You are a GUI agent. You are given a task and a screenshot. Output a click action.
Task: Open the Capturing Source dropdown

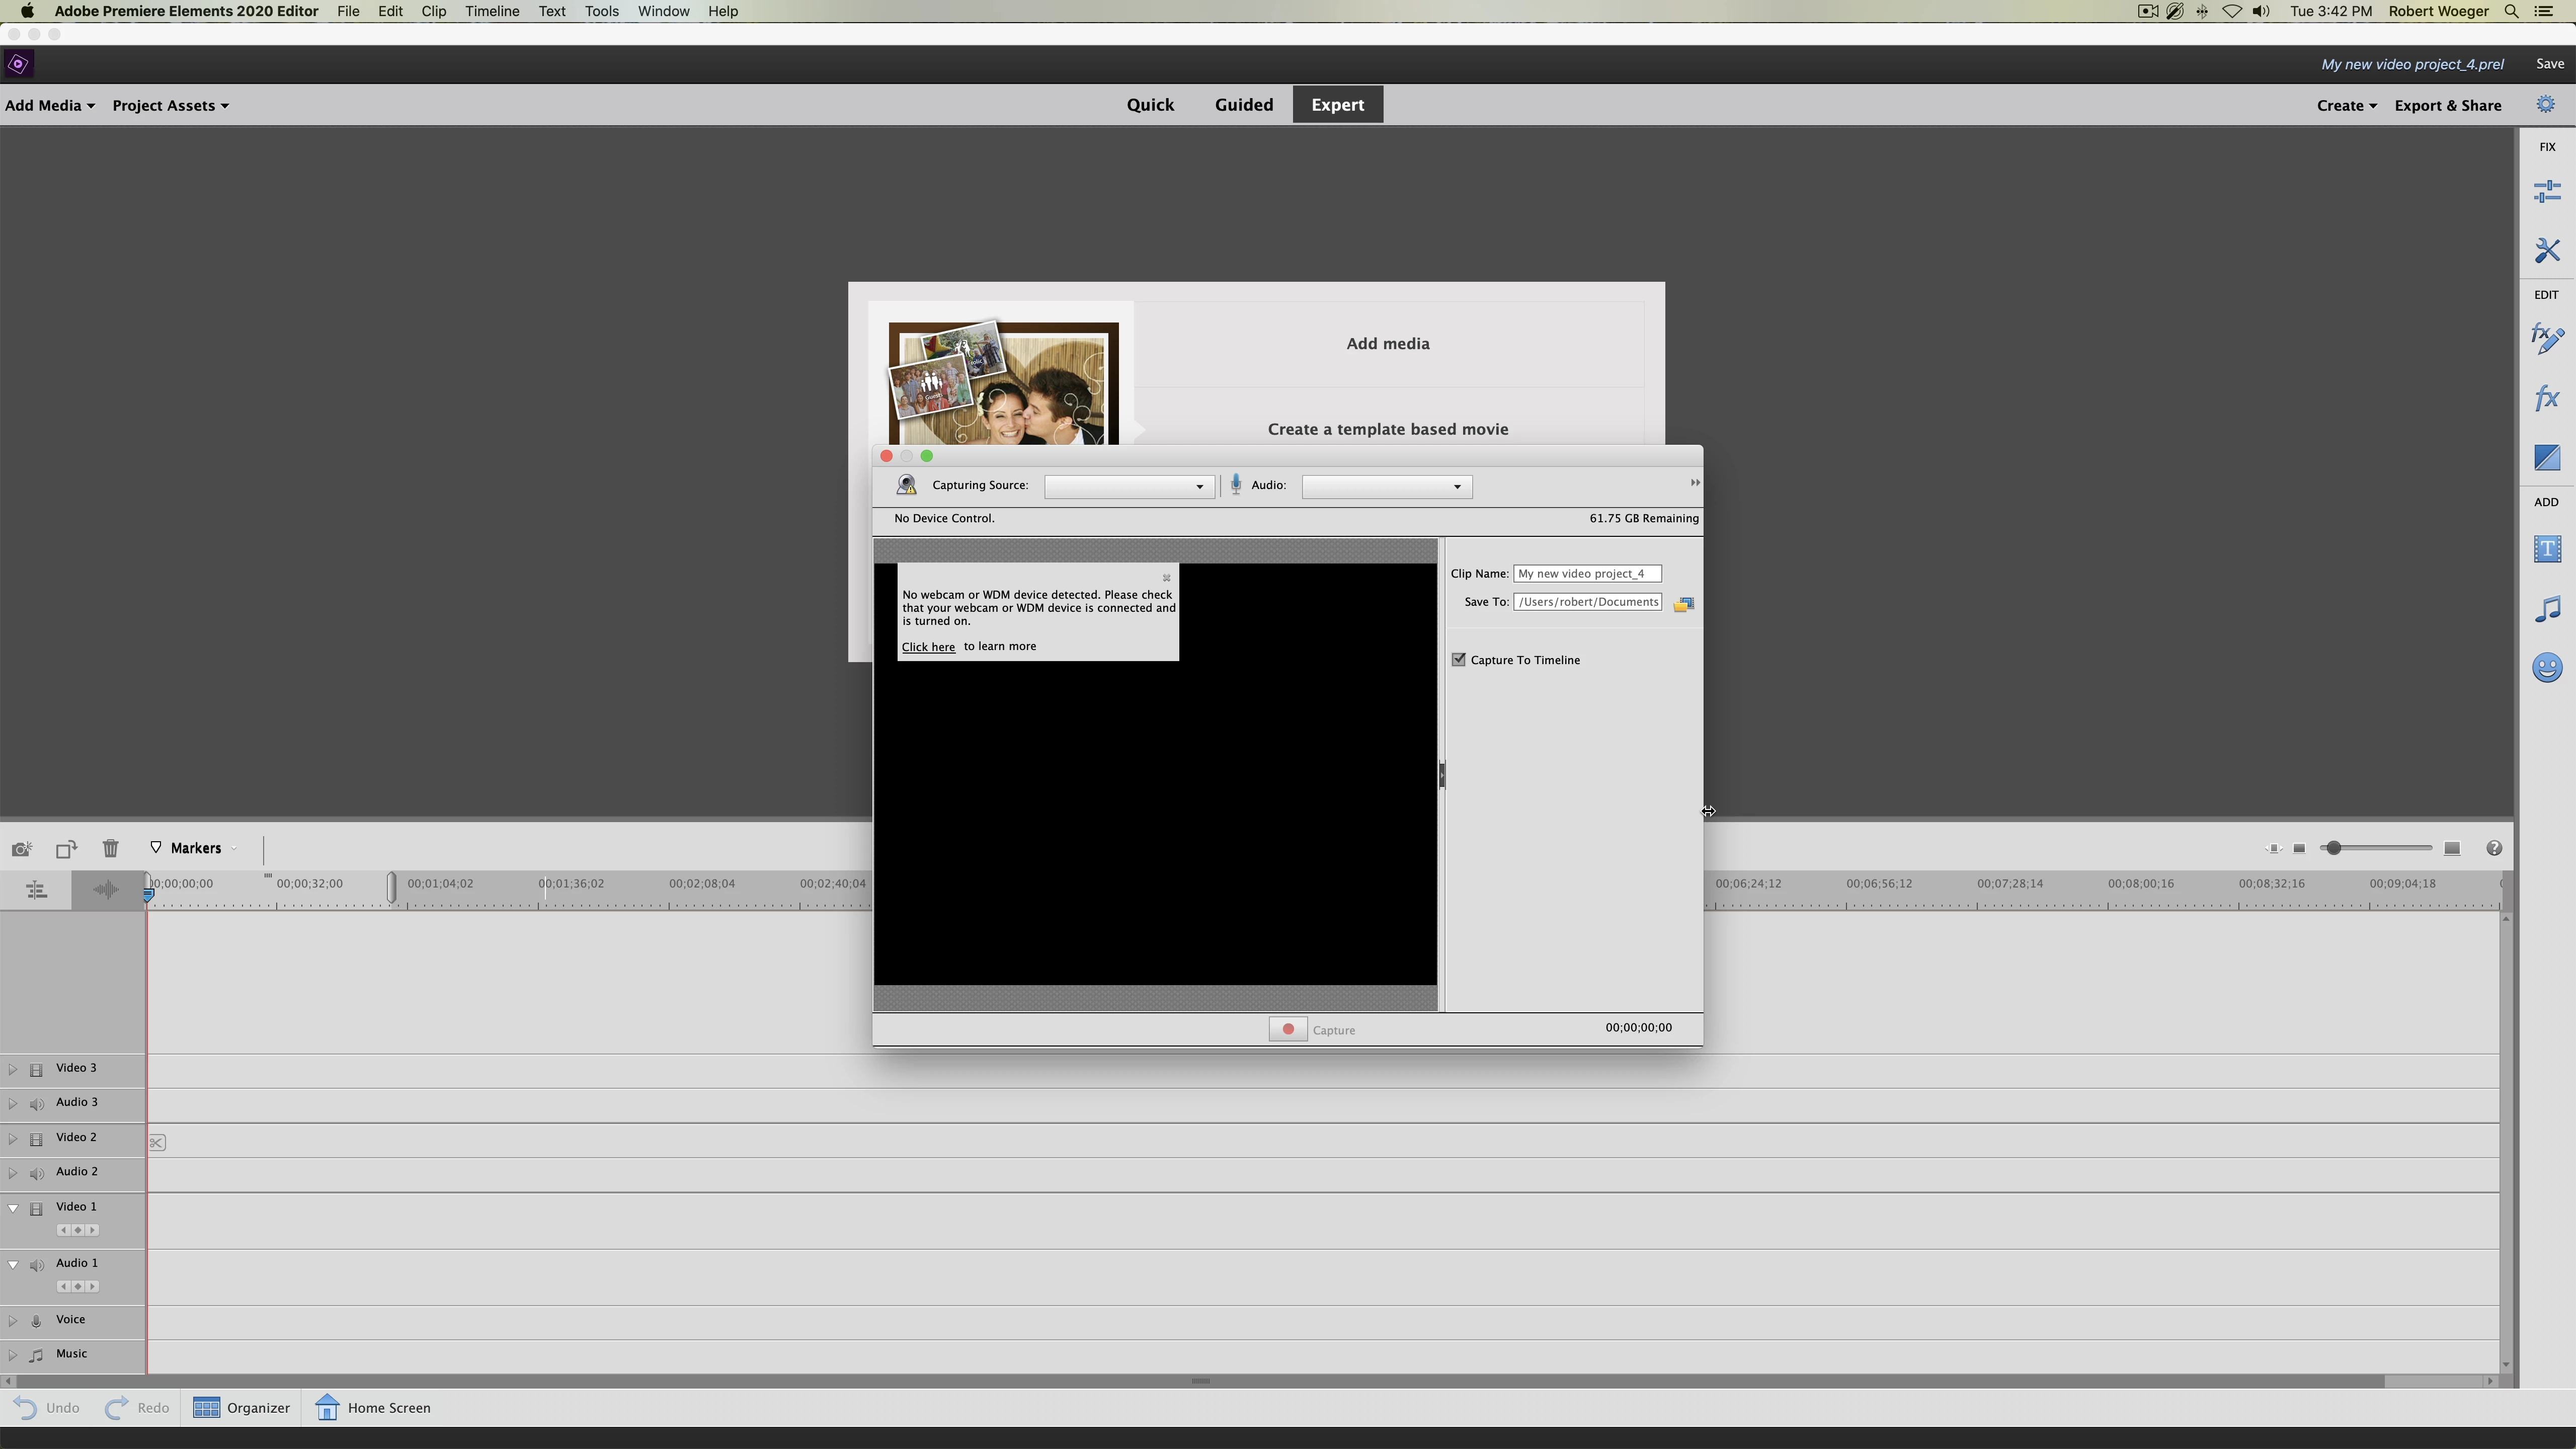[x=1128, y=487]
